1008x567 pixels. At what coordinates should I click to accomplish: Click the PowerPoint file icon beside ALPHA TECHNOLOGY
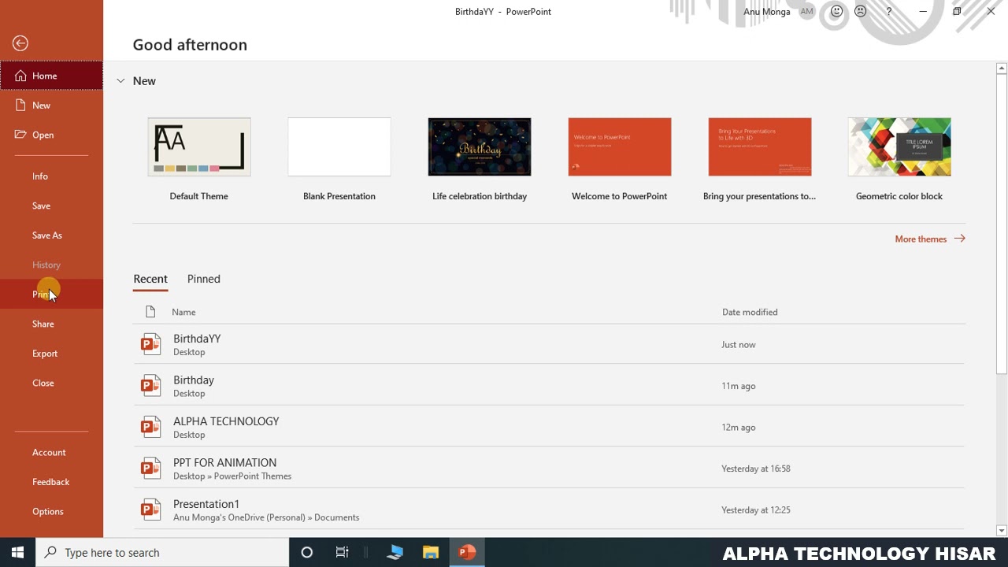(x=150, y=428)
